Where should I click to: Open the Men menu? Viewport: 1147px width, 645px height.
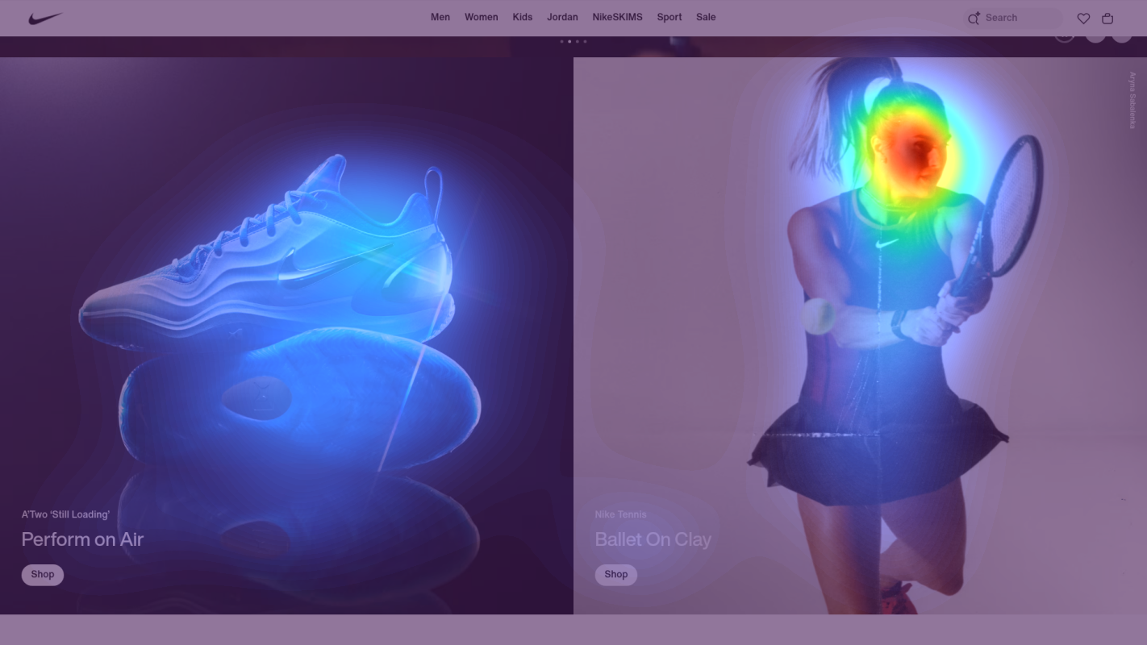tap(440, 17)
